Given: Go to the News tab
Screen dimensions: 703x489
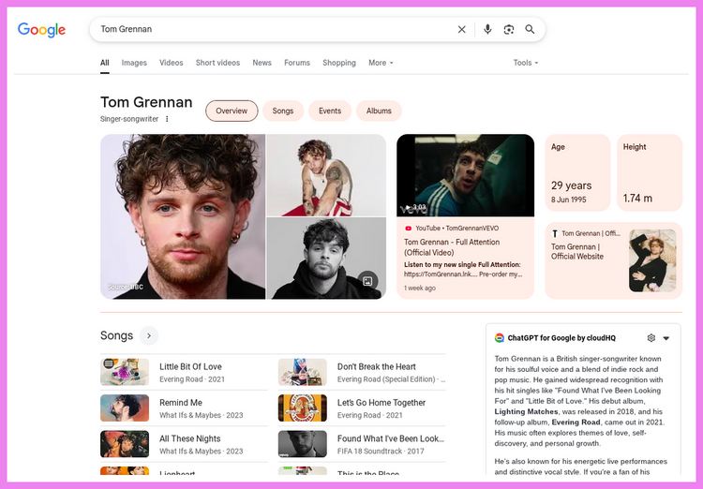Looking at the screenshot, I should pos(262,63).
